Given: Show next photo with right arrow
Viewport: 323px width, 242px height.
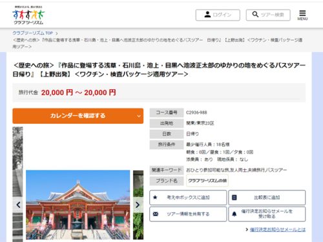Looking at the screenshot, I should click(138, 205).
